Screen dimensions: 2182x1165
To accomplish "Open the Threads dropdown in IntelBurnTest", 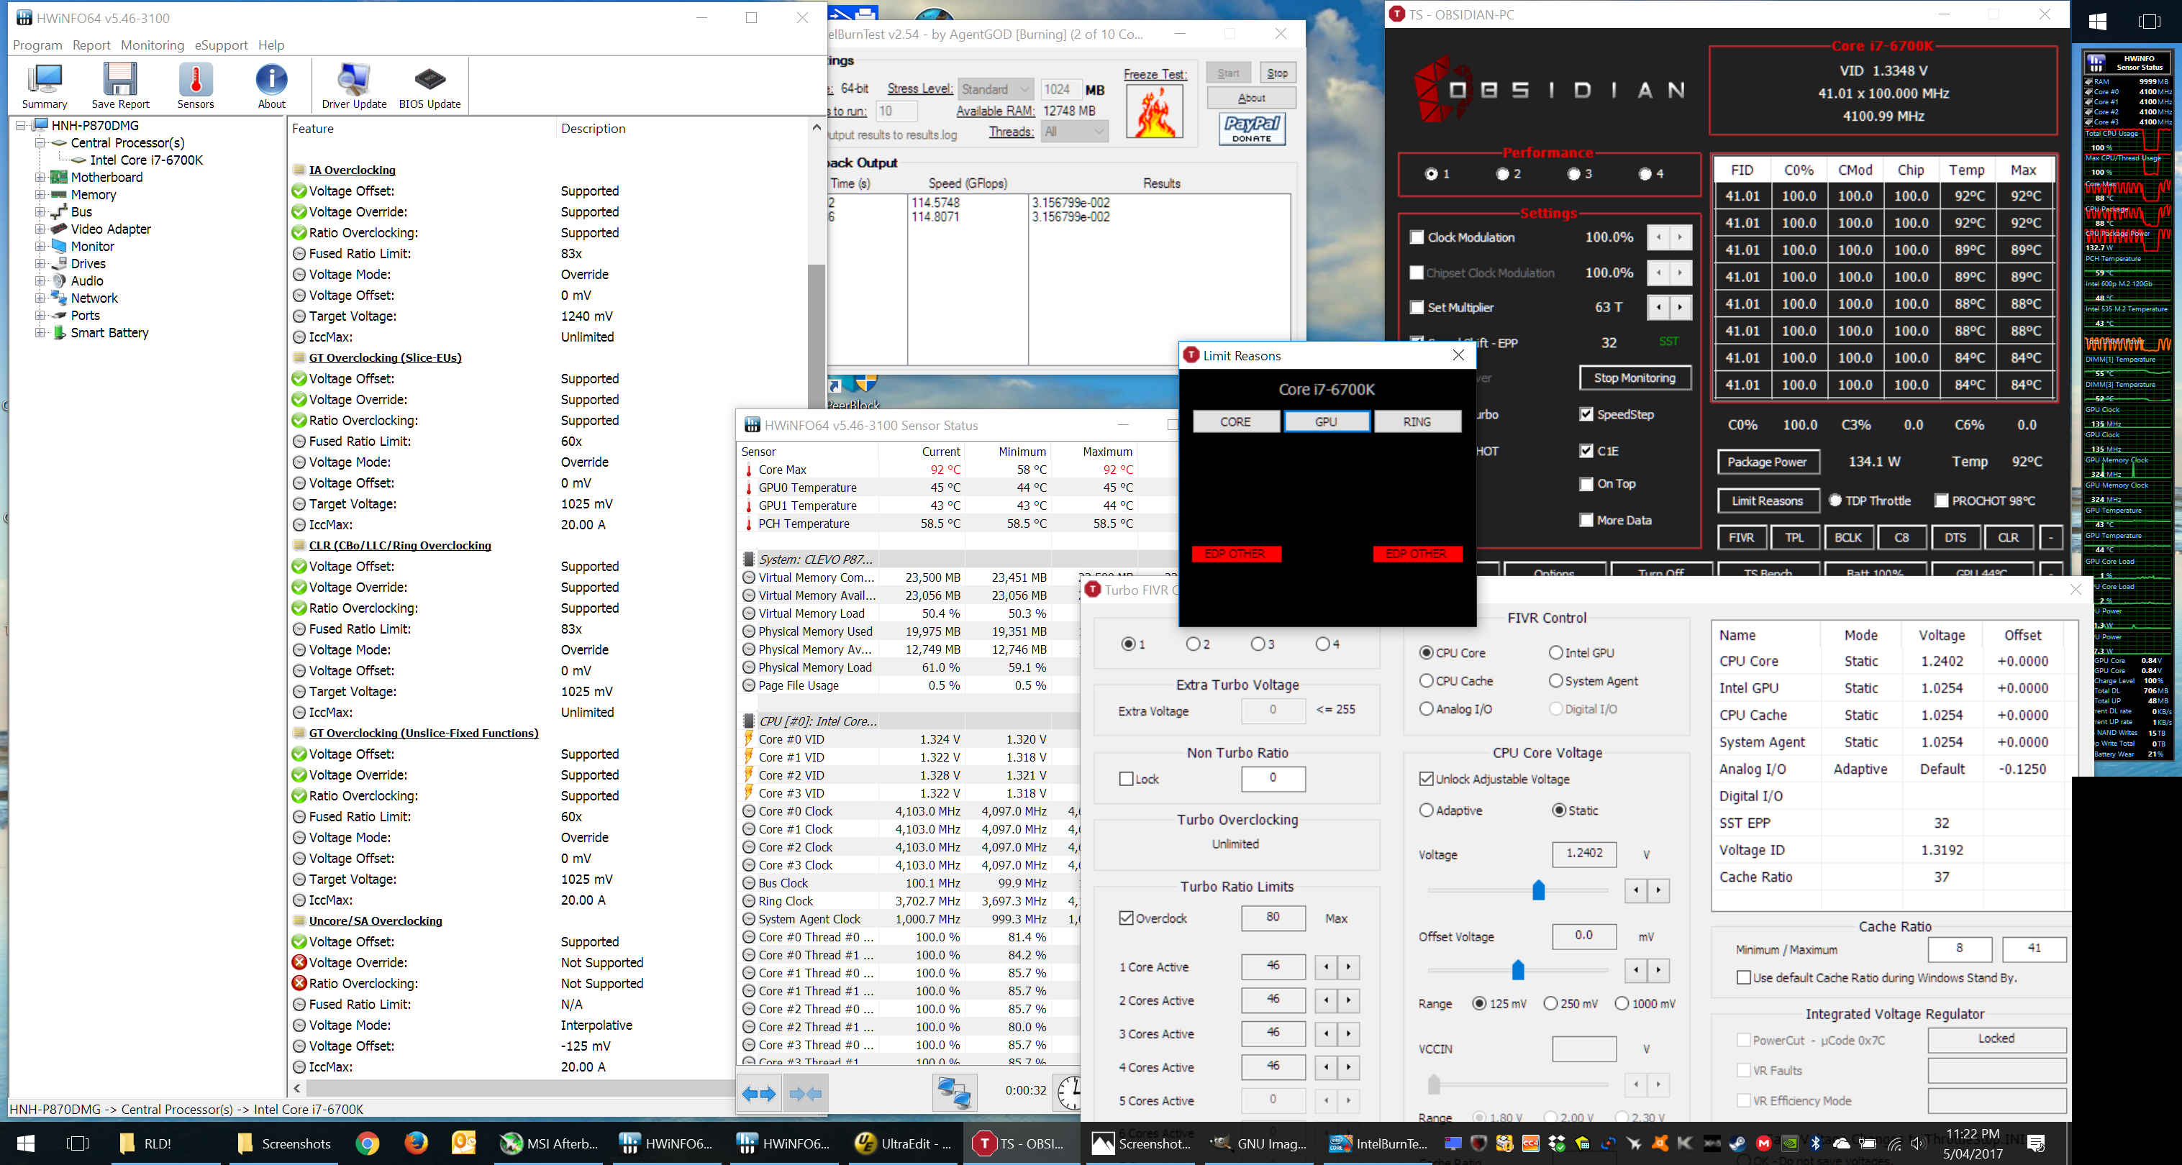I will coord(1074,131).
